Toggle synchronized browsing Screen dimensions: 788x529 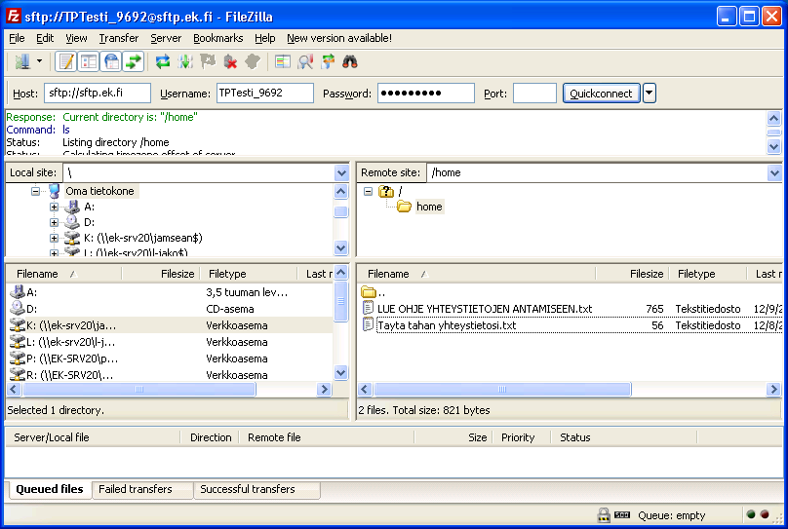pyautogui.click(x=328, y=62)
